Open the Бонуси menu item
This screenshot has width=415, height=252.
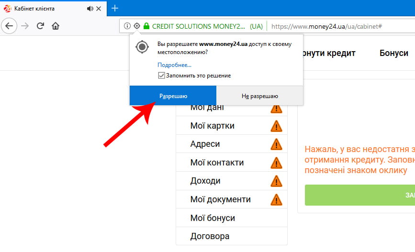[394, 53]
